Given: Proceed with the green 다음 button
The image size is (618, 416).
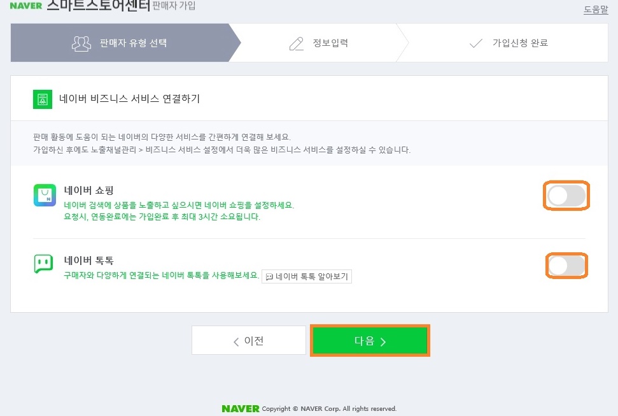Looking at the screenshot, I should tap(370, 341).
